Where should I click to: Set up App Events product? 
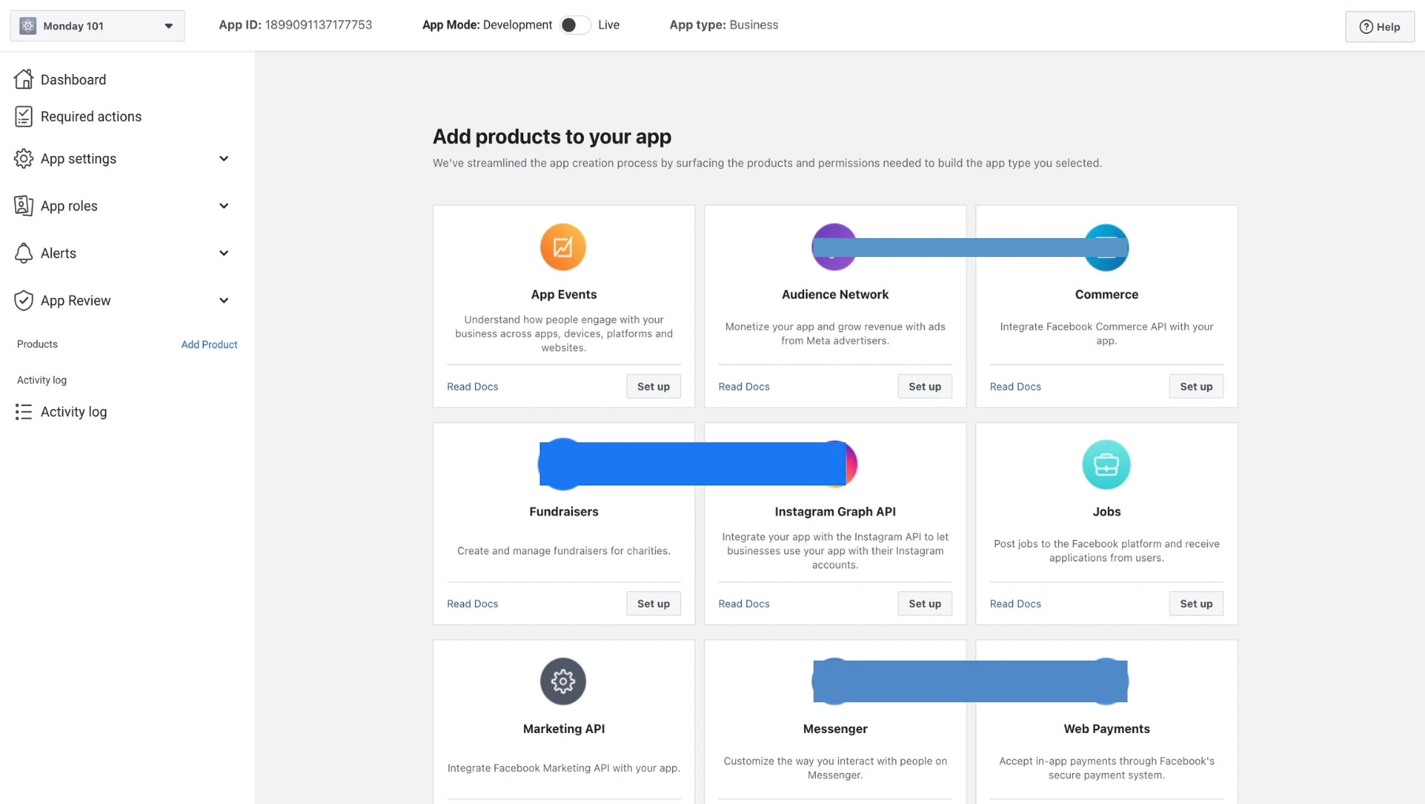pyautogui.click(x=653, y=386)
